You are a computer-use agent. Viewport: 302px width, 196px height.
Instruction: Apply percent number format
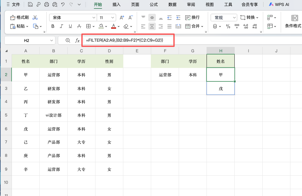(x=228, y=26)
